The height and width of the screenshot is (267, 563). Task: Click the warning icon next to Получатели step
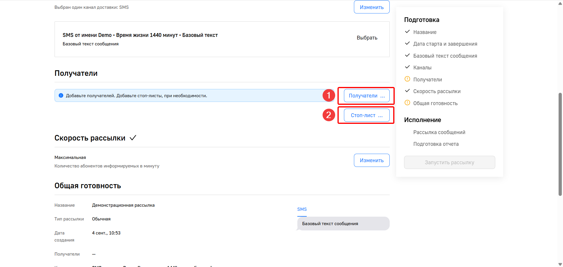(x=407, y=79)
